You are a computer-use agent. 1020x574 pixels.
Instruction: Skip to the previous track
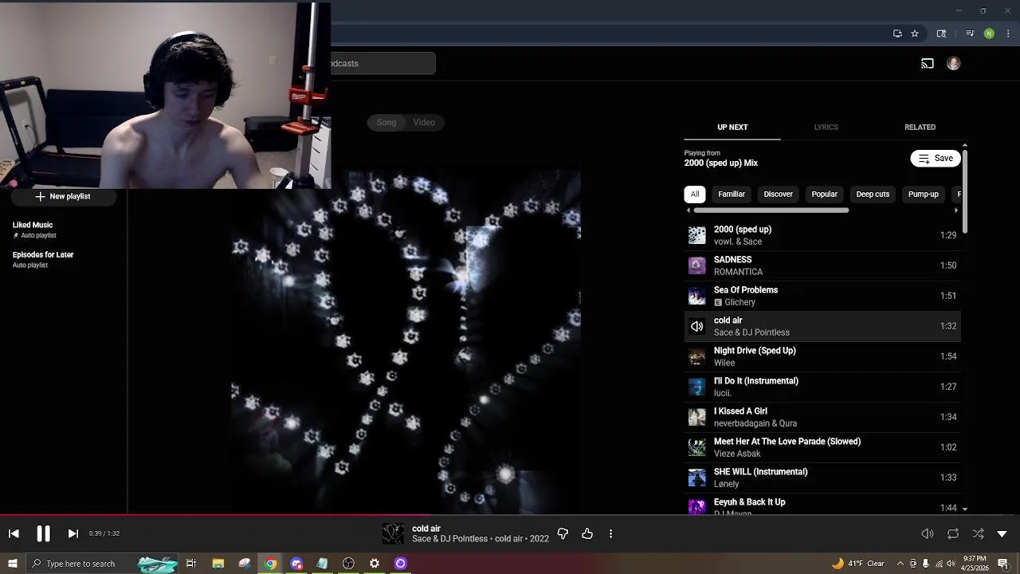(14, 533)
